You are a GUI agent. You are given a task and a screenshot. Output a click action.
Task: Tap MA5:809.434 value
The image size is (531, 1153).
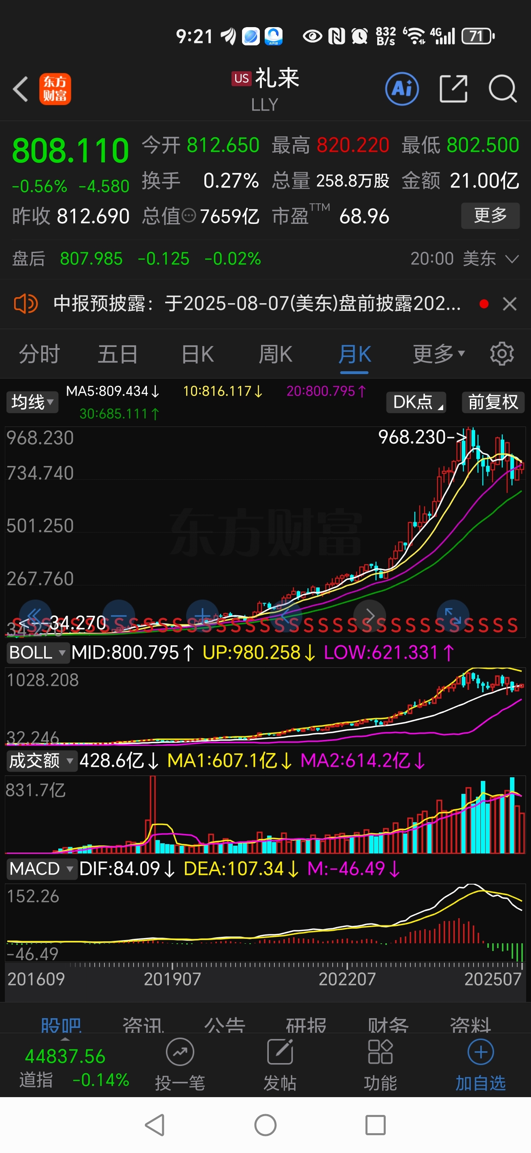coord(113,391)
